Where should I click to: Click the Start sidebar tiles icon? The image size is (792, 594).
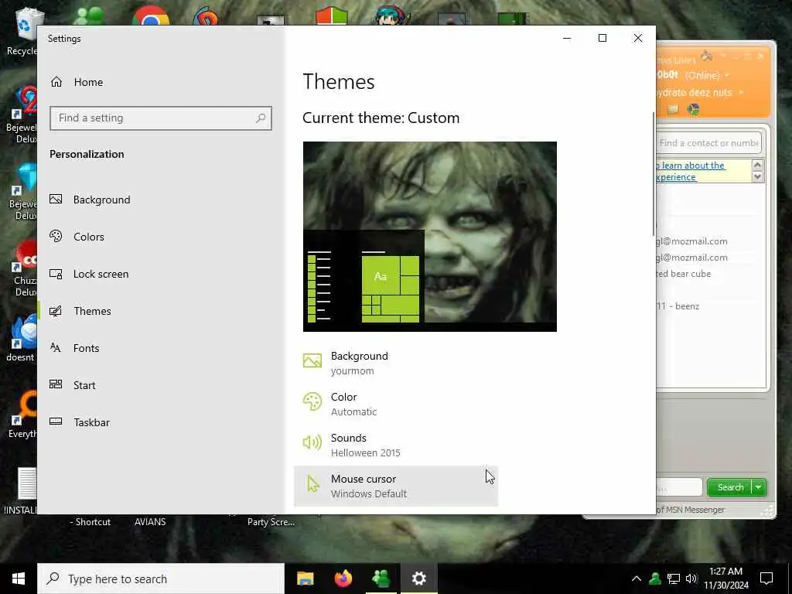point(56,384)
